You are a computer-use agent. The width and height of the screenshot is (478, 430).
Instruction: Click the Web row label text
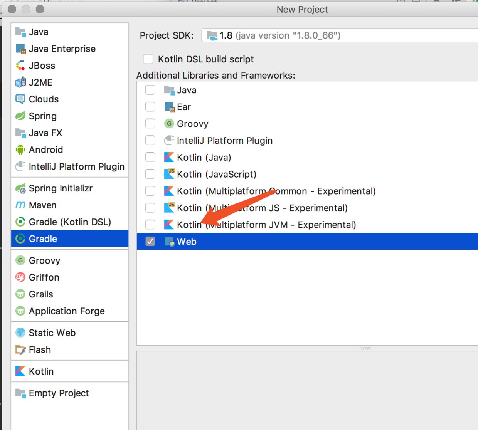click(187, 242)
